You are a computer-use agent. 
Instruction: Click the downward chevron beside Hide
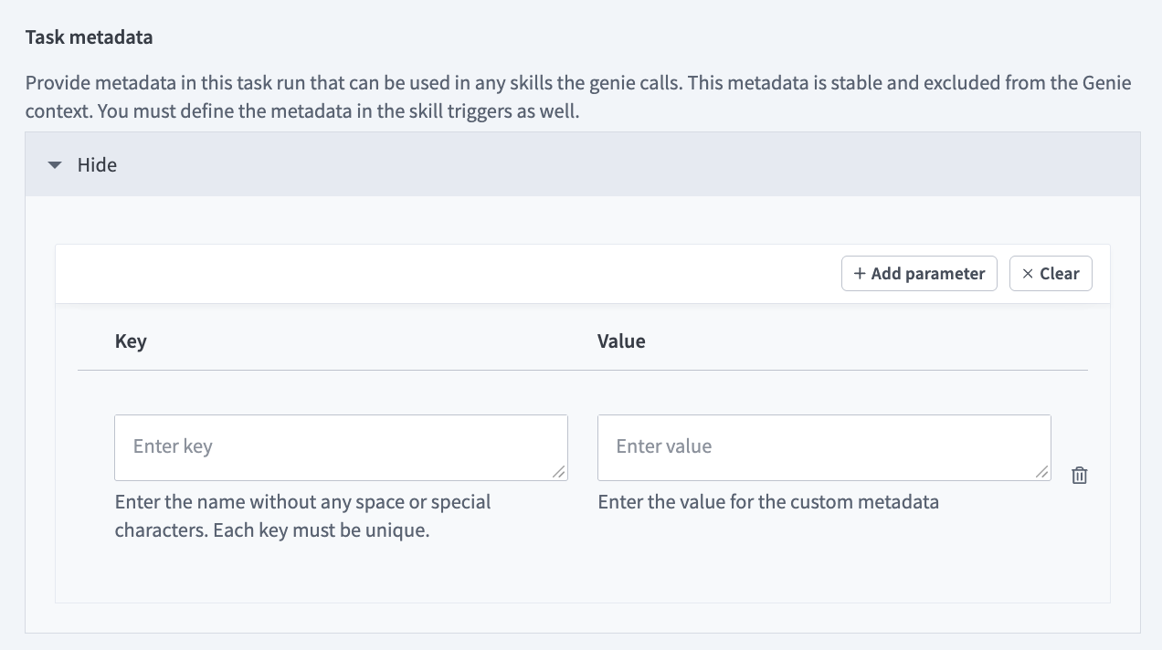[54, 165]
